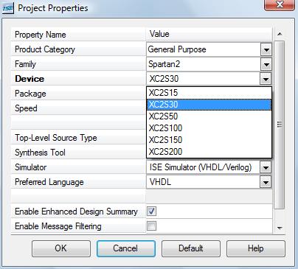
Task: Click the vertical scrollbar thumb
Action: tap(280, 125)
